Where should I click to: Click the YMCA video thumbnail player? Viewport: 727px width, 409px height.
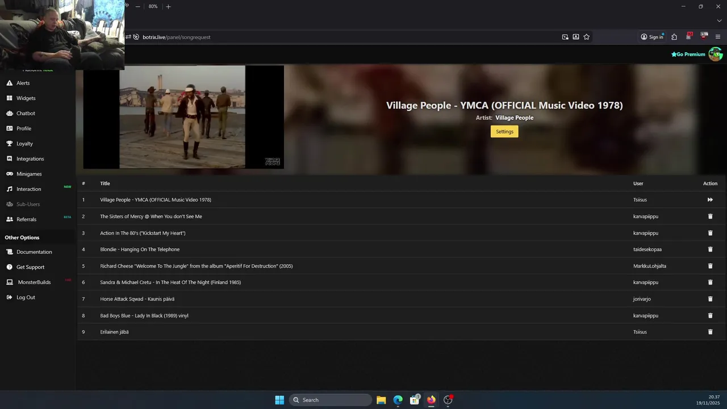(x=183, y=117)
